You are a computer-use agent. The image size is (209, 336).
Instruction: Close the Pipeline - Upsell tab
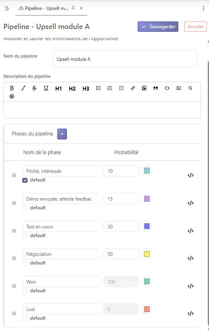coord(81,8)
